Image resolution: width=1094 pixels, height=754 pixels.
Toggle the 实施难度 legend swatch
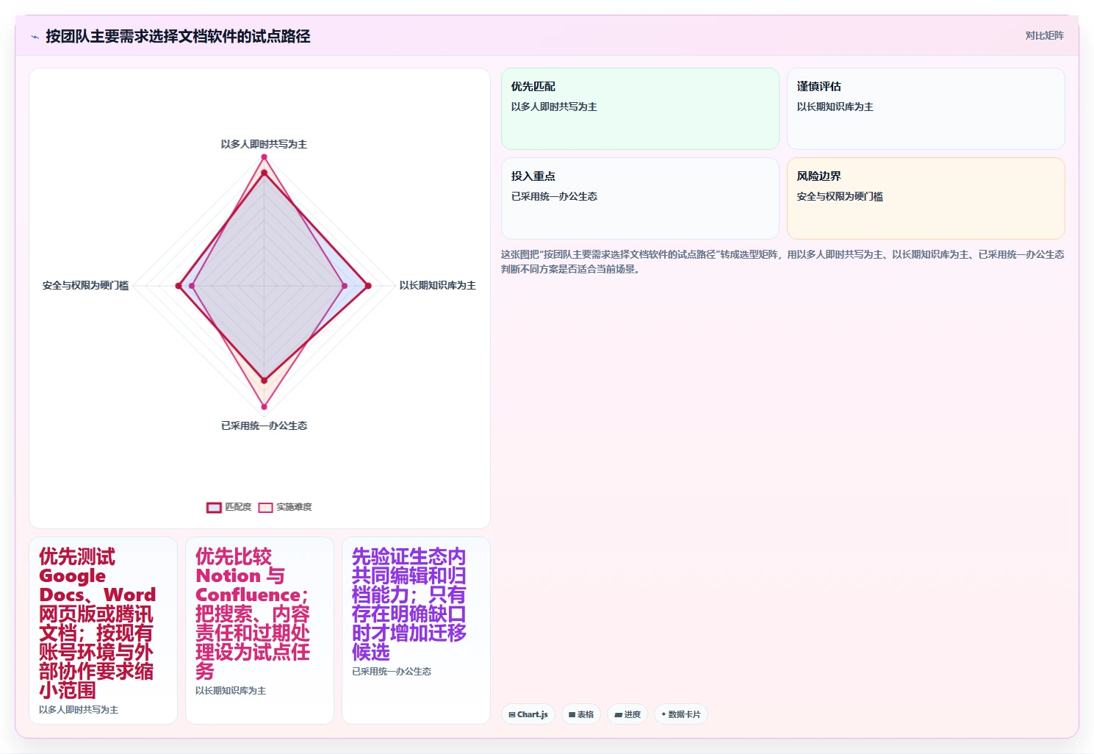(x=265, y=507)
